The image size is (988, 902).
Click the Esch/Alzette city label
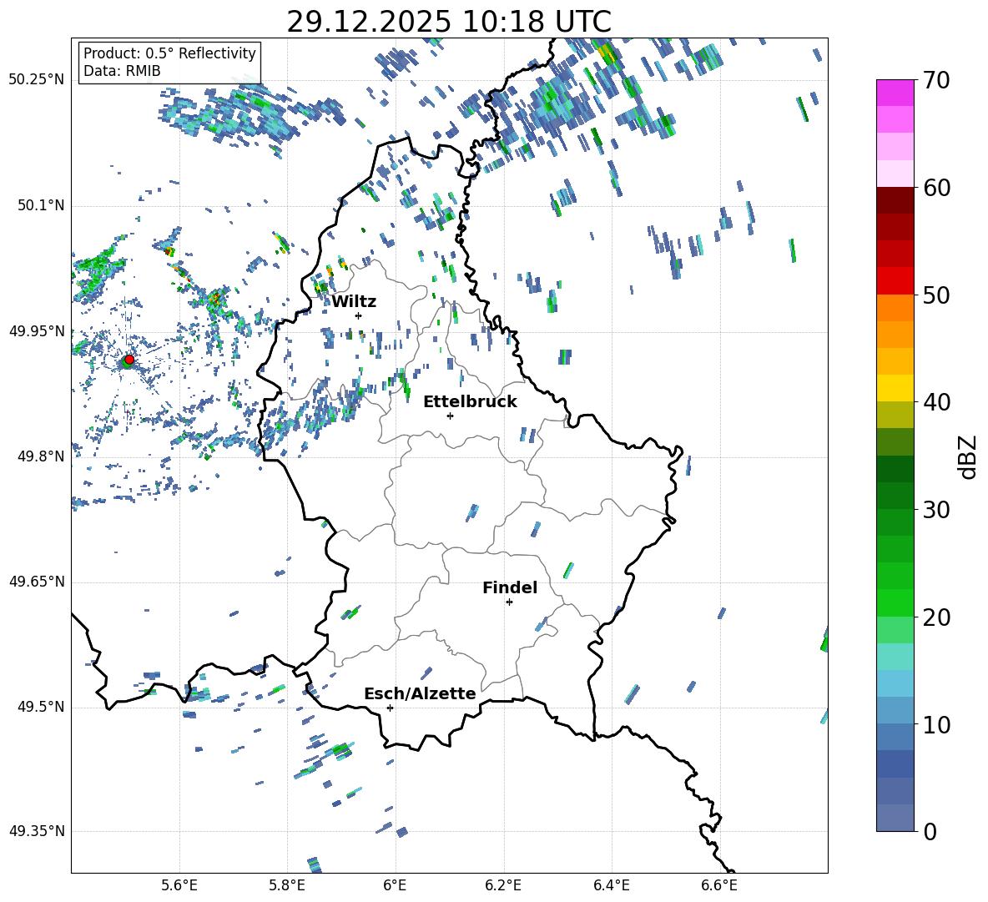tap(420, 693)
